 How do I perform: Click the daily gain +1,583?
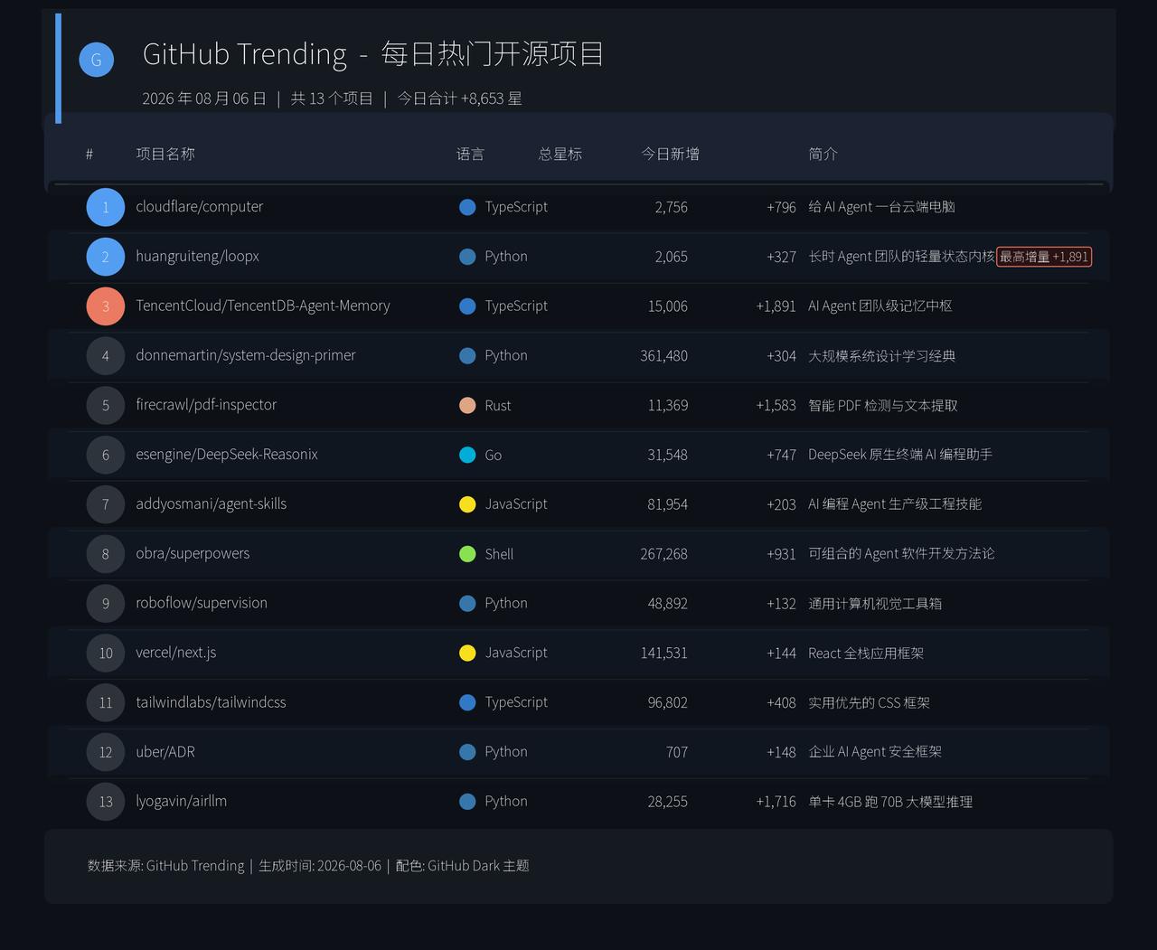[776, 405]
